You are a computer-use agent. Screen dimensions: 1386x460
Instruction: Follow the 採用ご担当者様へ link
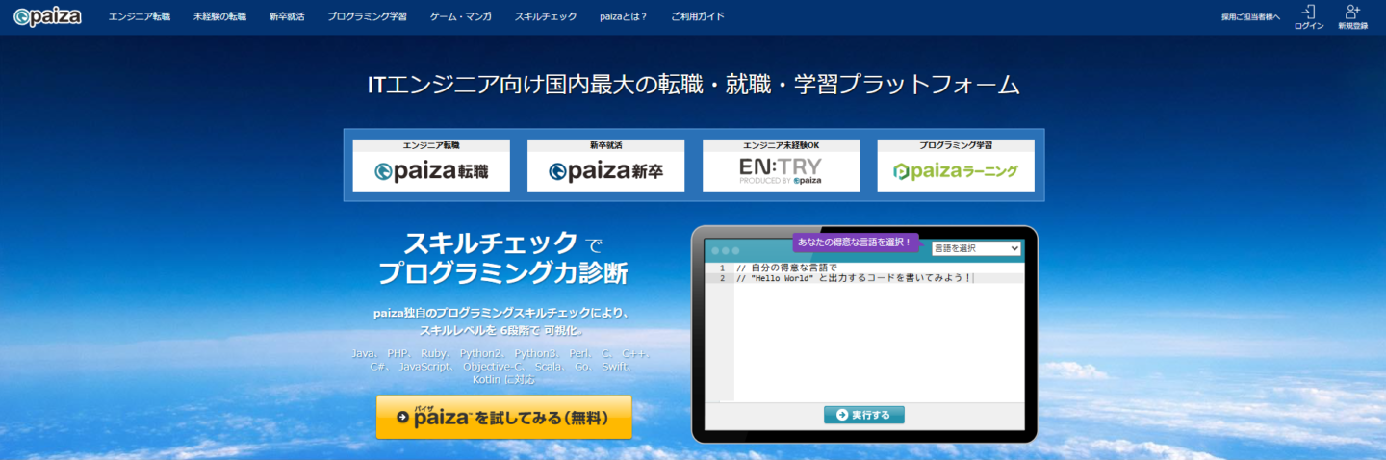pyautogui.click(x=1250, y=17)
